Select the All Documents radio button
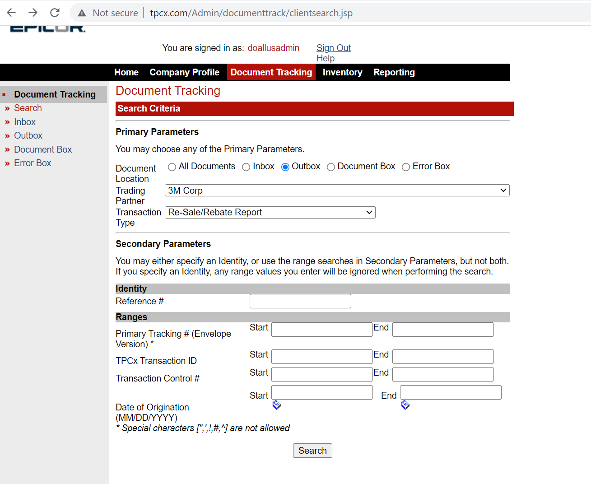Viewport: 591px width, 484px height. tap(172, 167)
